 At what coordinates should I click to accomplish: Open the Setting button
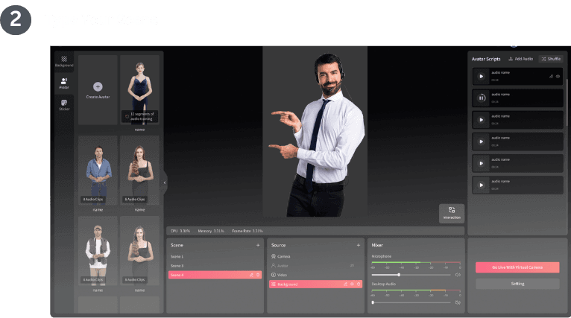click(517, 284)
